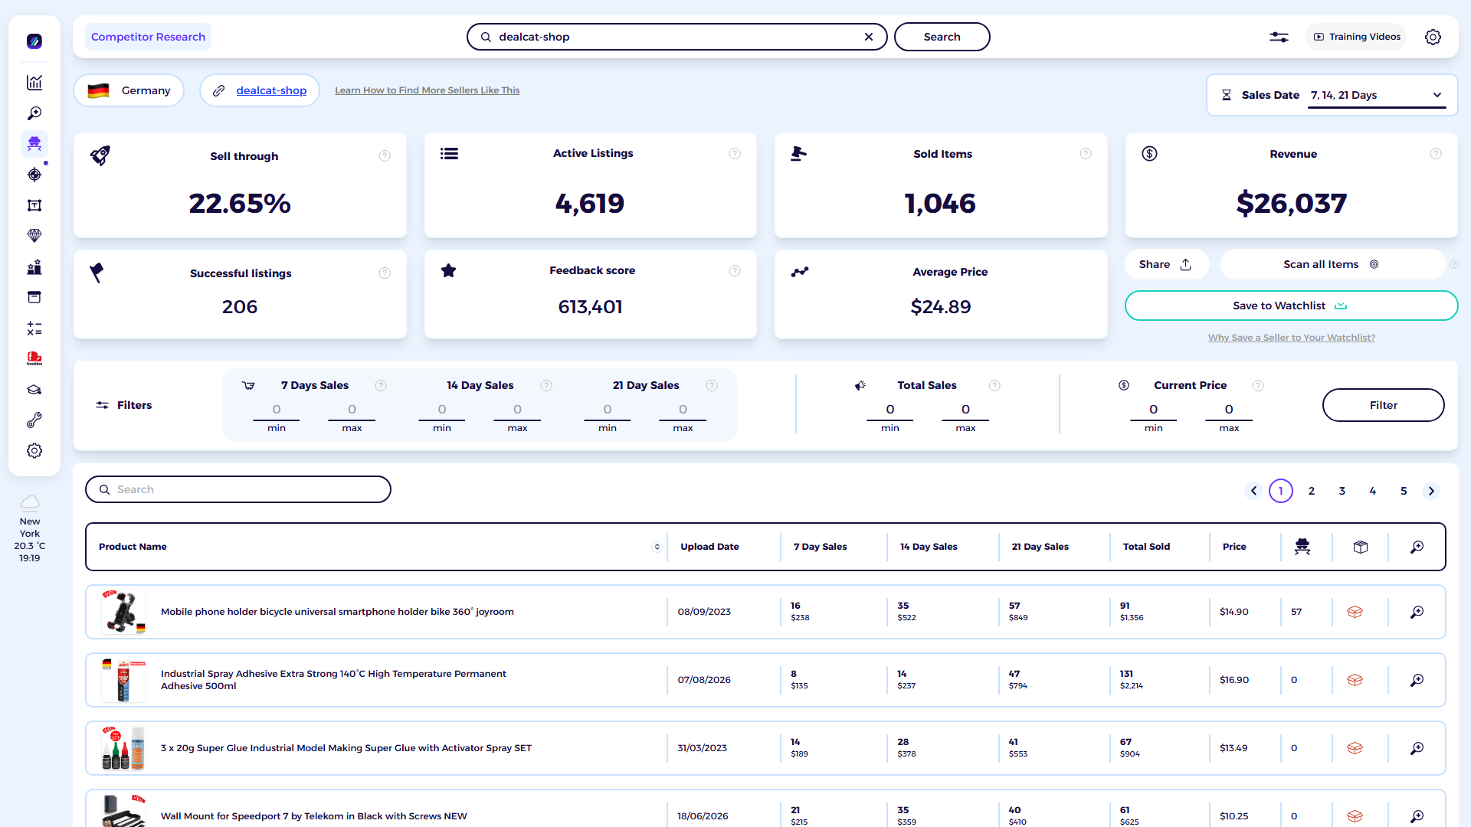Go to page 5 of results

pos(1404,491)
